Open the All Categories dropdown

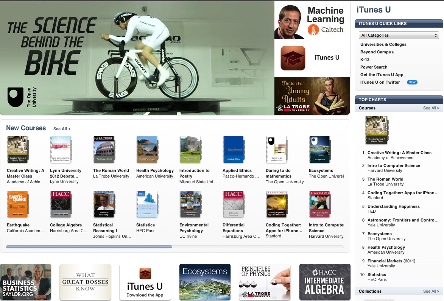click(399, 35)
